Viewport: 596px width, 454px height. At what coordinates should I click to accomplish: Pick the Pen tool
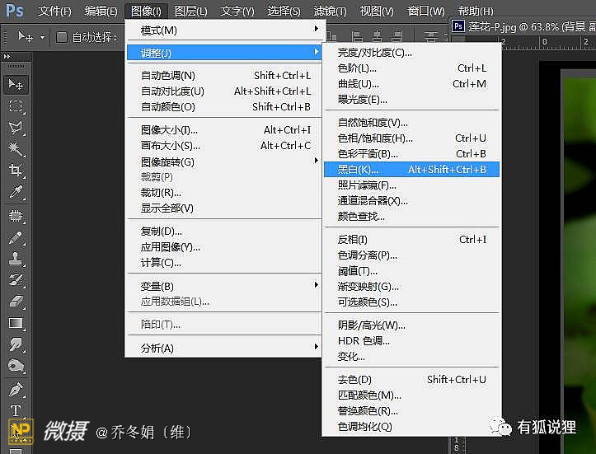click(15, 389)
